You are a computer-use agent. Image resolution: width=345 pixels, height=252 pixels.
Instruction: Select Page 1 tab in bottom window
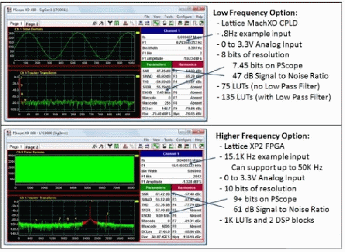[15, 146]
